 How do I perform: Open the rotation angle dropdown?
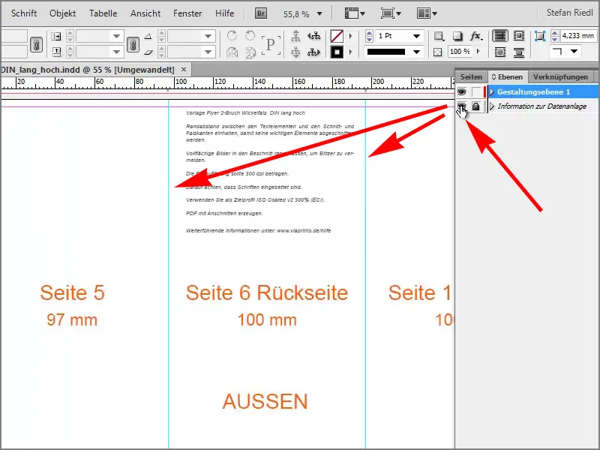click(208, 36)
